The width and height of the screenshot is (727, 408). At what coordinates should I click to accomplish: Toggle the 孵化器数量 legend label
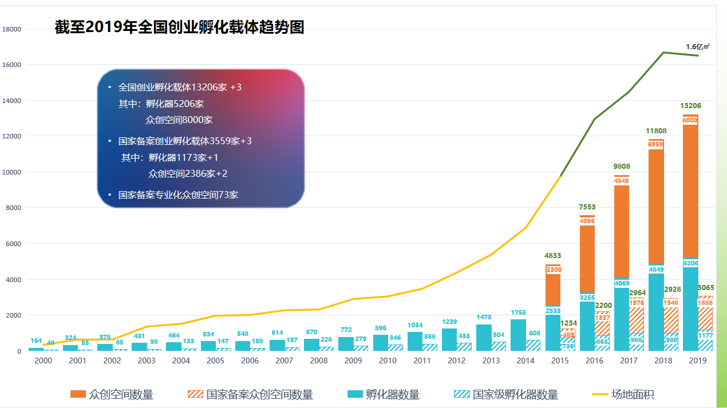tap(393, 394)
